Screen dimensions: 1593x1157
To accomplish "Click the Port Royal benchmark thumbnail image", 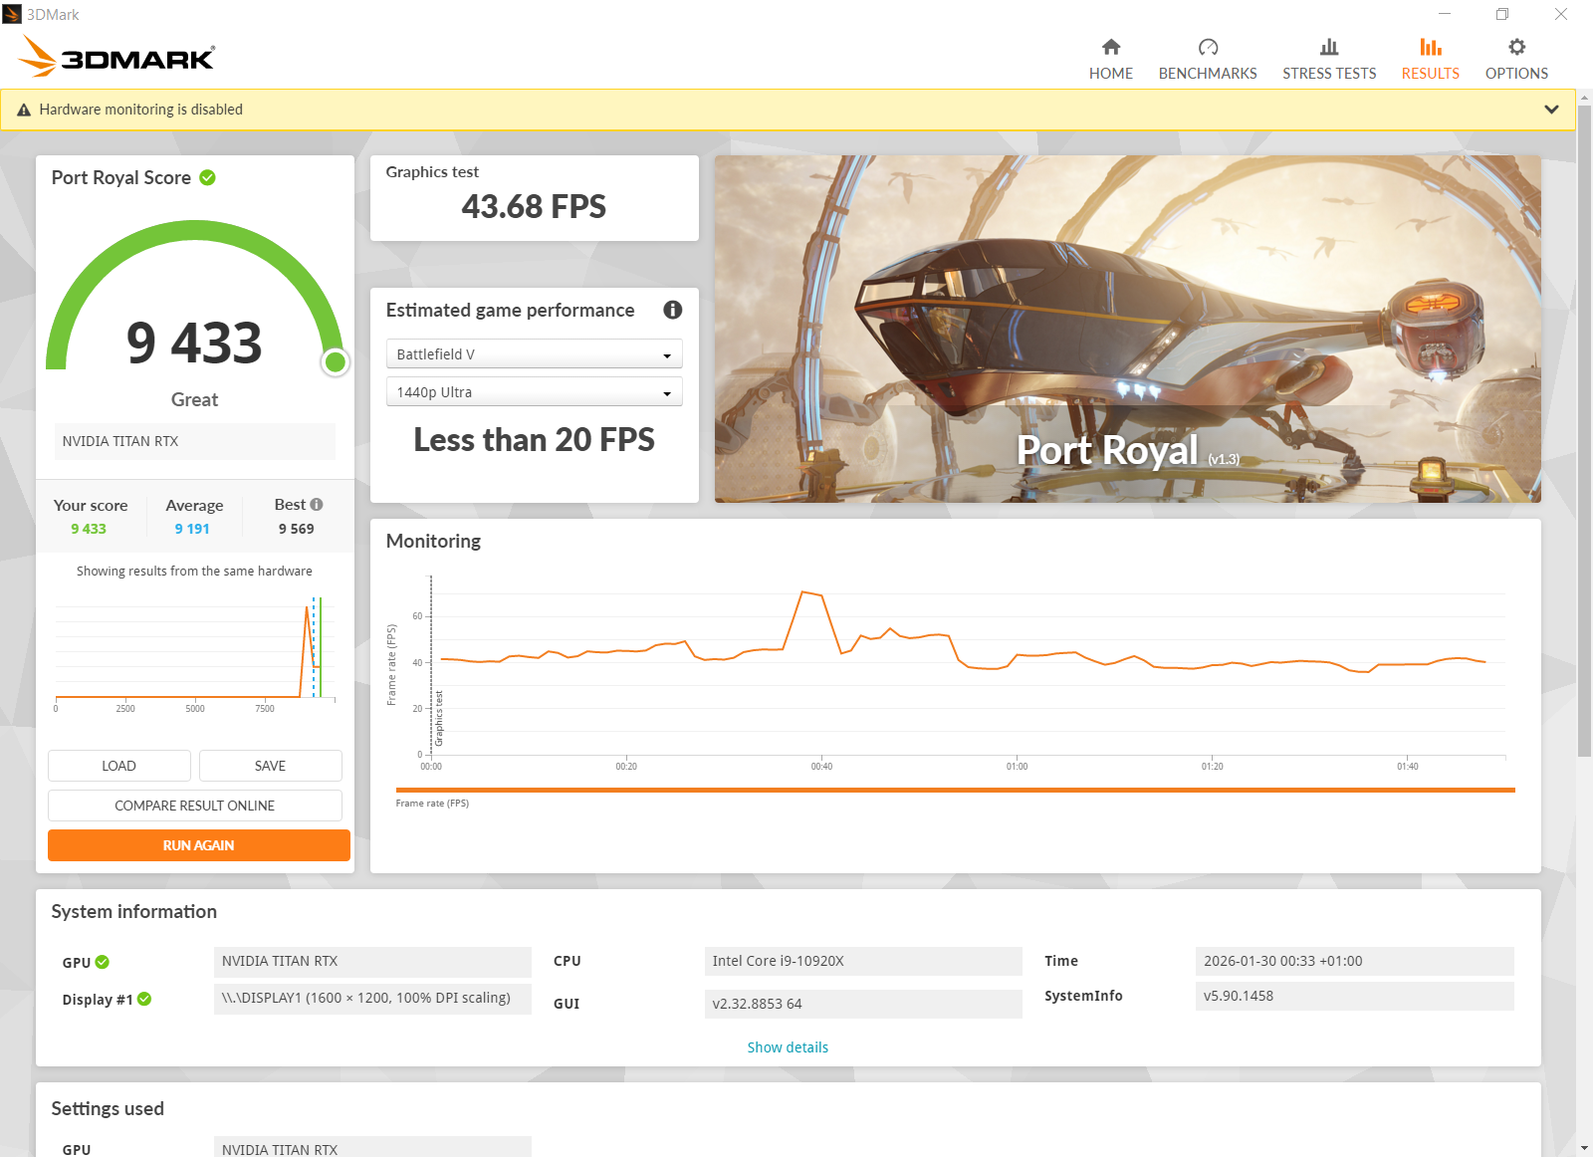I will pos(1127,329).
